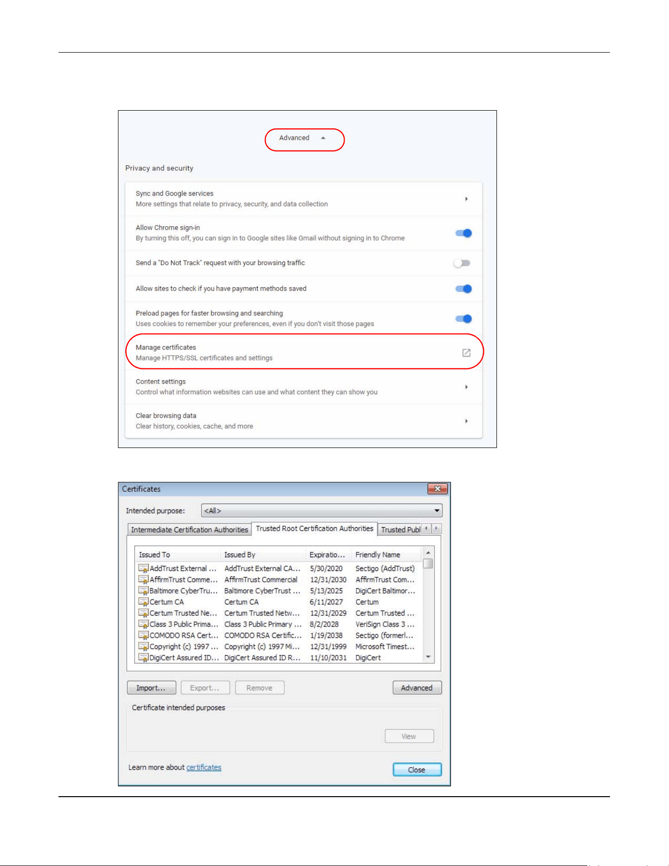Viewport: 669px width, 866px height.
Task: Select Certum CA certificate icon
Action: [x=144, y=602]
